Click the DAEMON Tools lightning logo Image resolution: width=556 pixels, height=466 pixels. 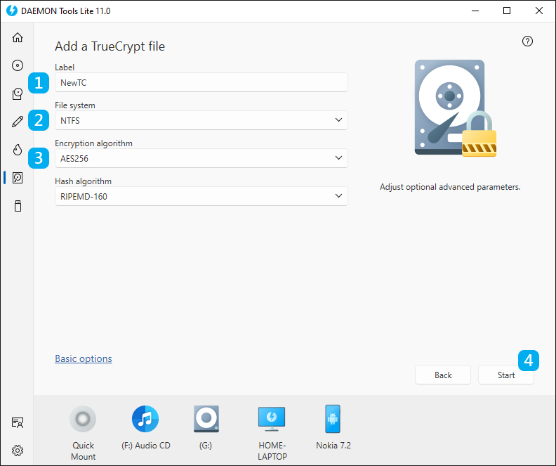click(12, 11)
